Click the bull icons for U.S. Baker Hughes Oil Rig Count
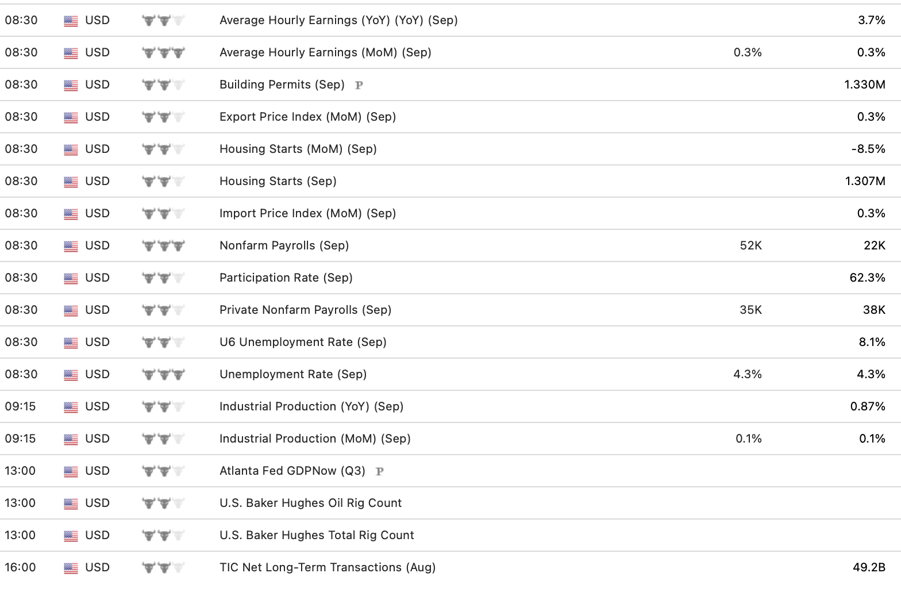Image resolution: width=901 pixels, height=592 pixels. [163, 503]
